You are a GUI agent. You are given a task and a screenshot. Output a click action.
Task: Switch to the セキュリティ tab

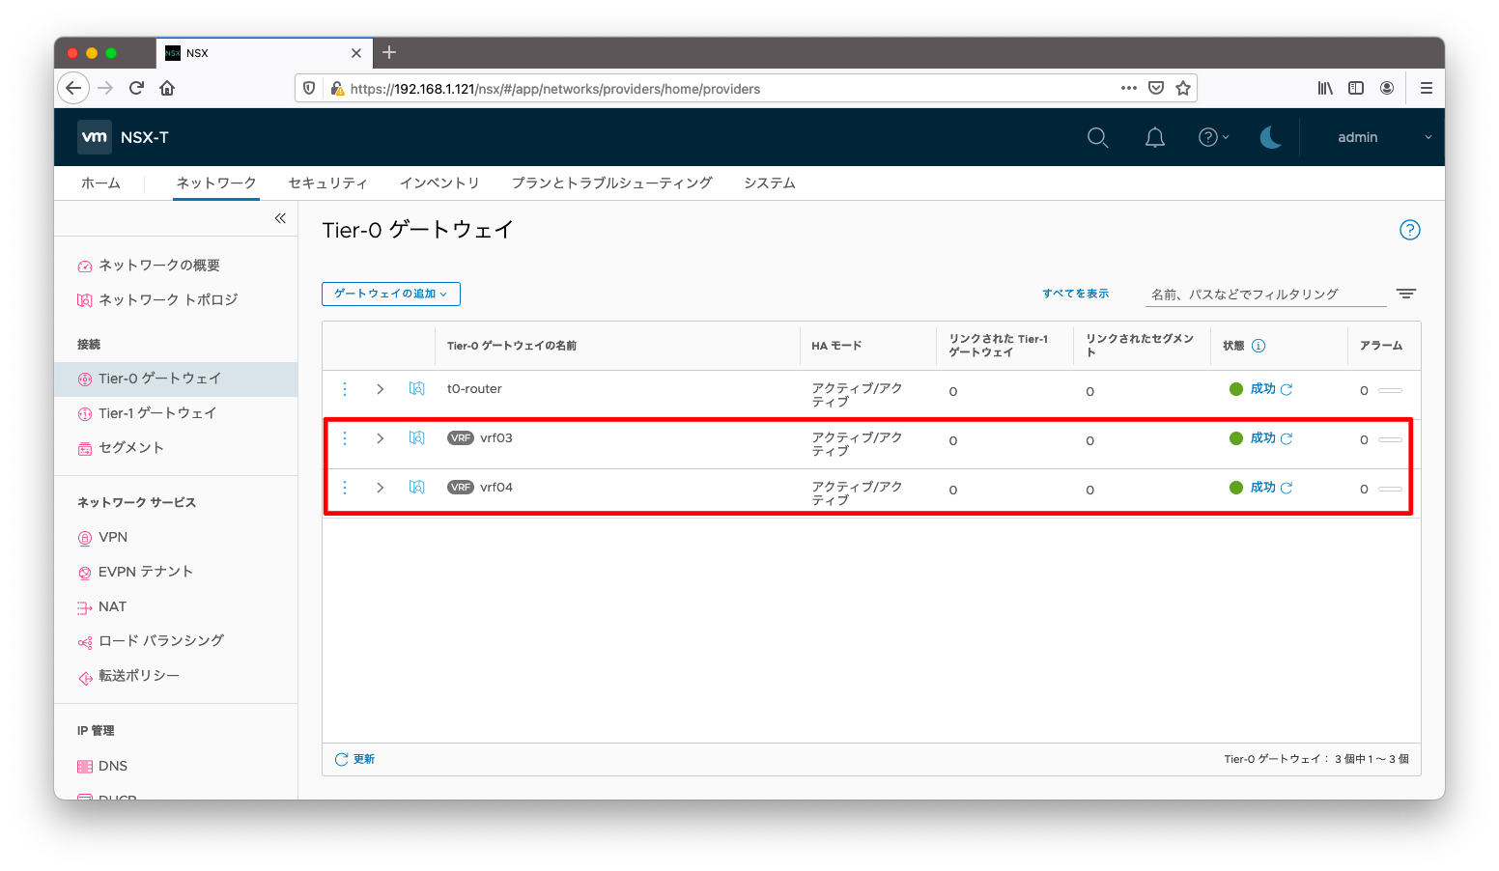[328, 183]
